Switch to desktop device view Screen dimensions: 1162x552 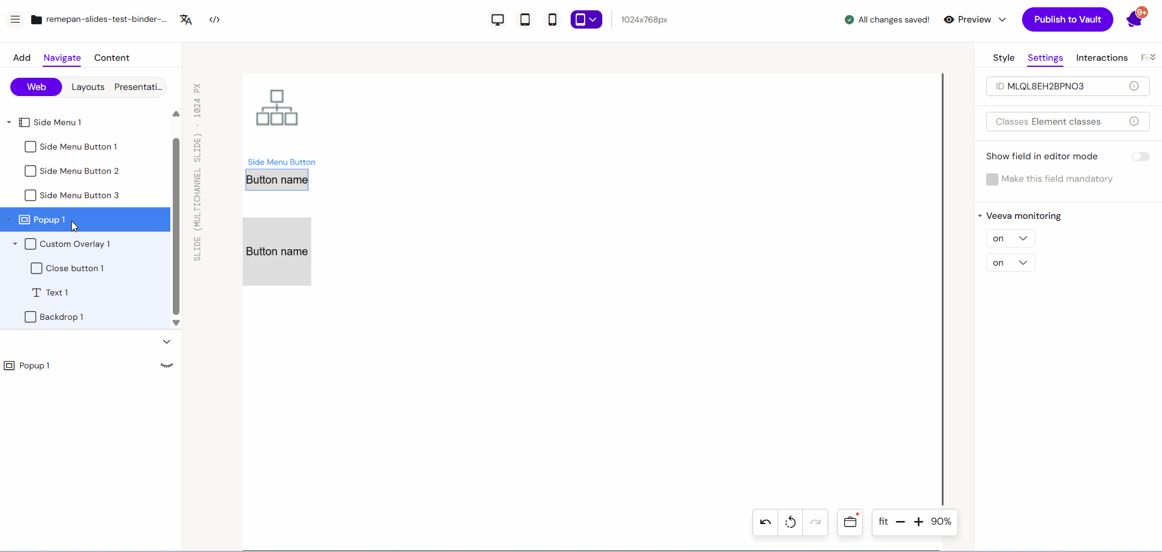click(x=498, y=19)
